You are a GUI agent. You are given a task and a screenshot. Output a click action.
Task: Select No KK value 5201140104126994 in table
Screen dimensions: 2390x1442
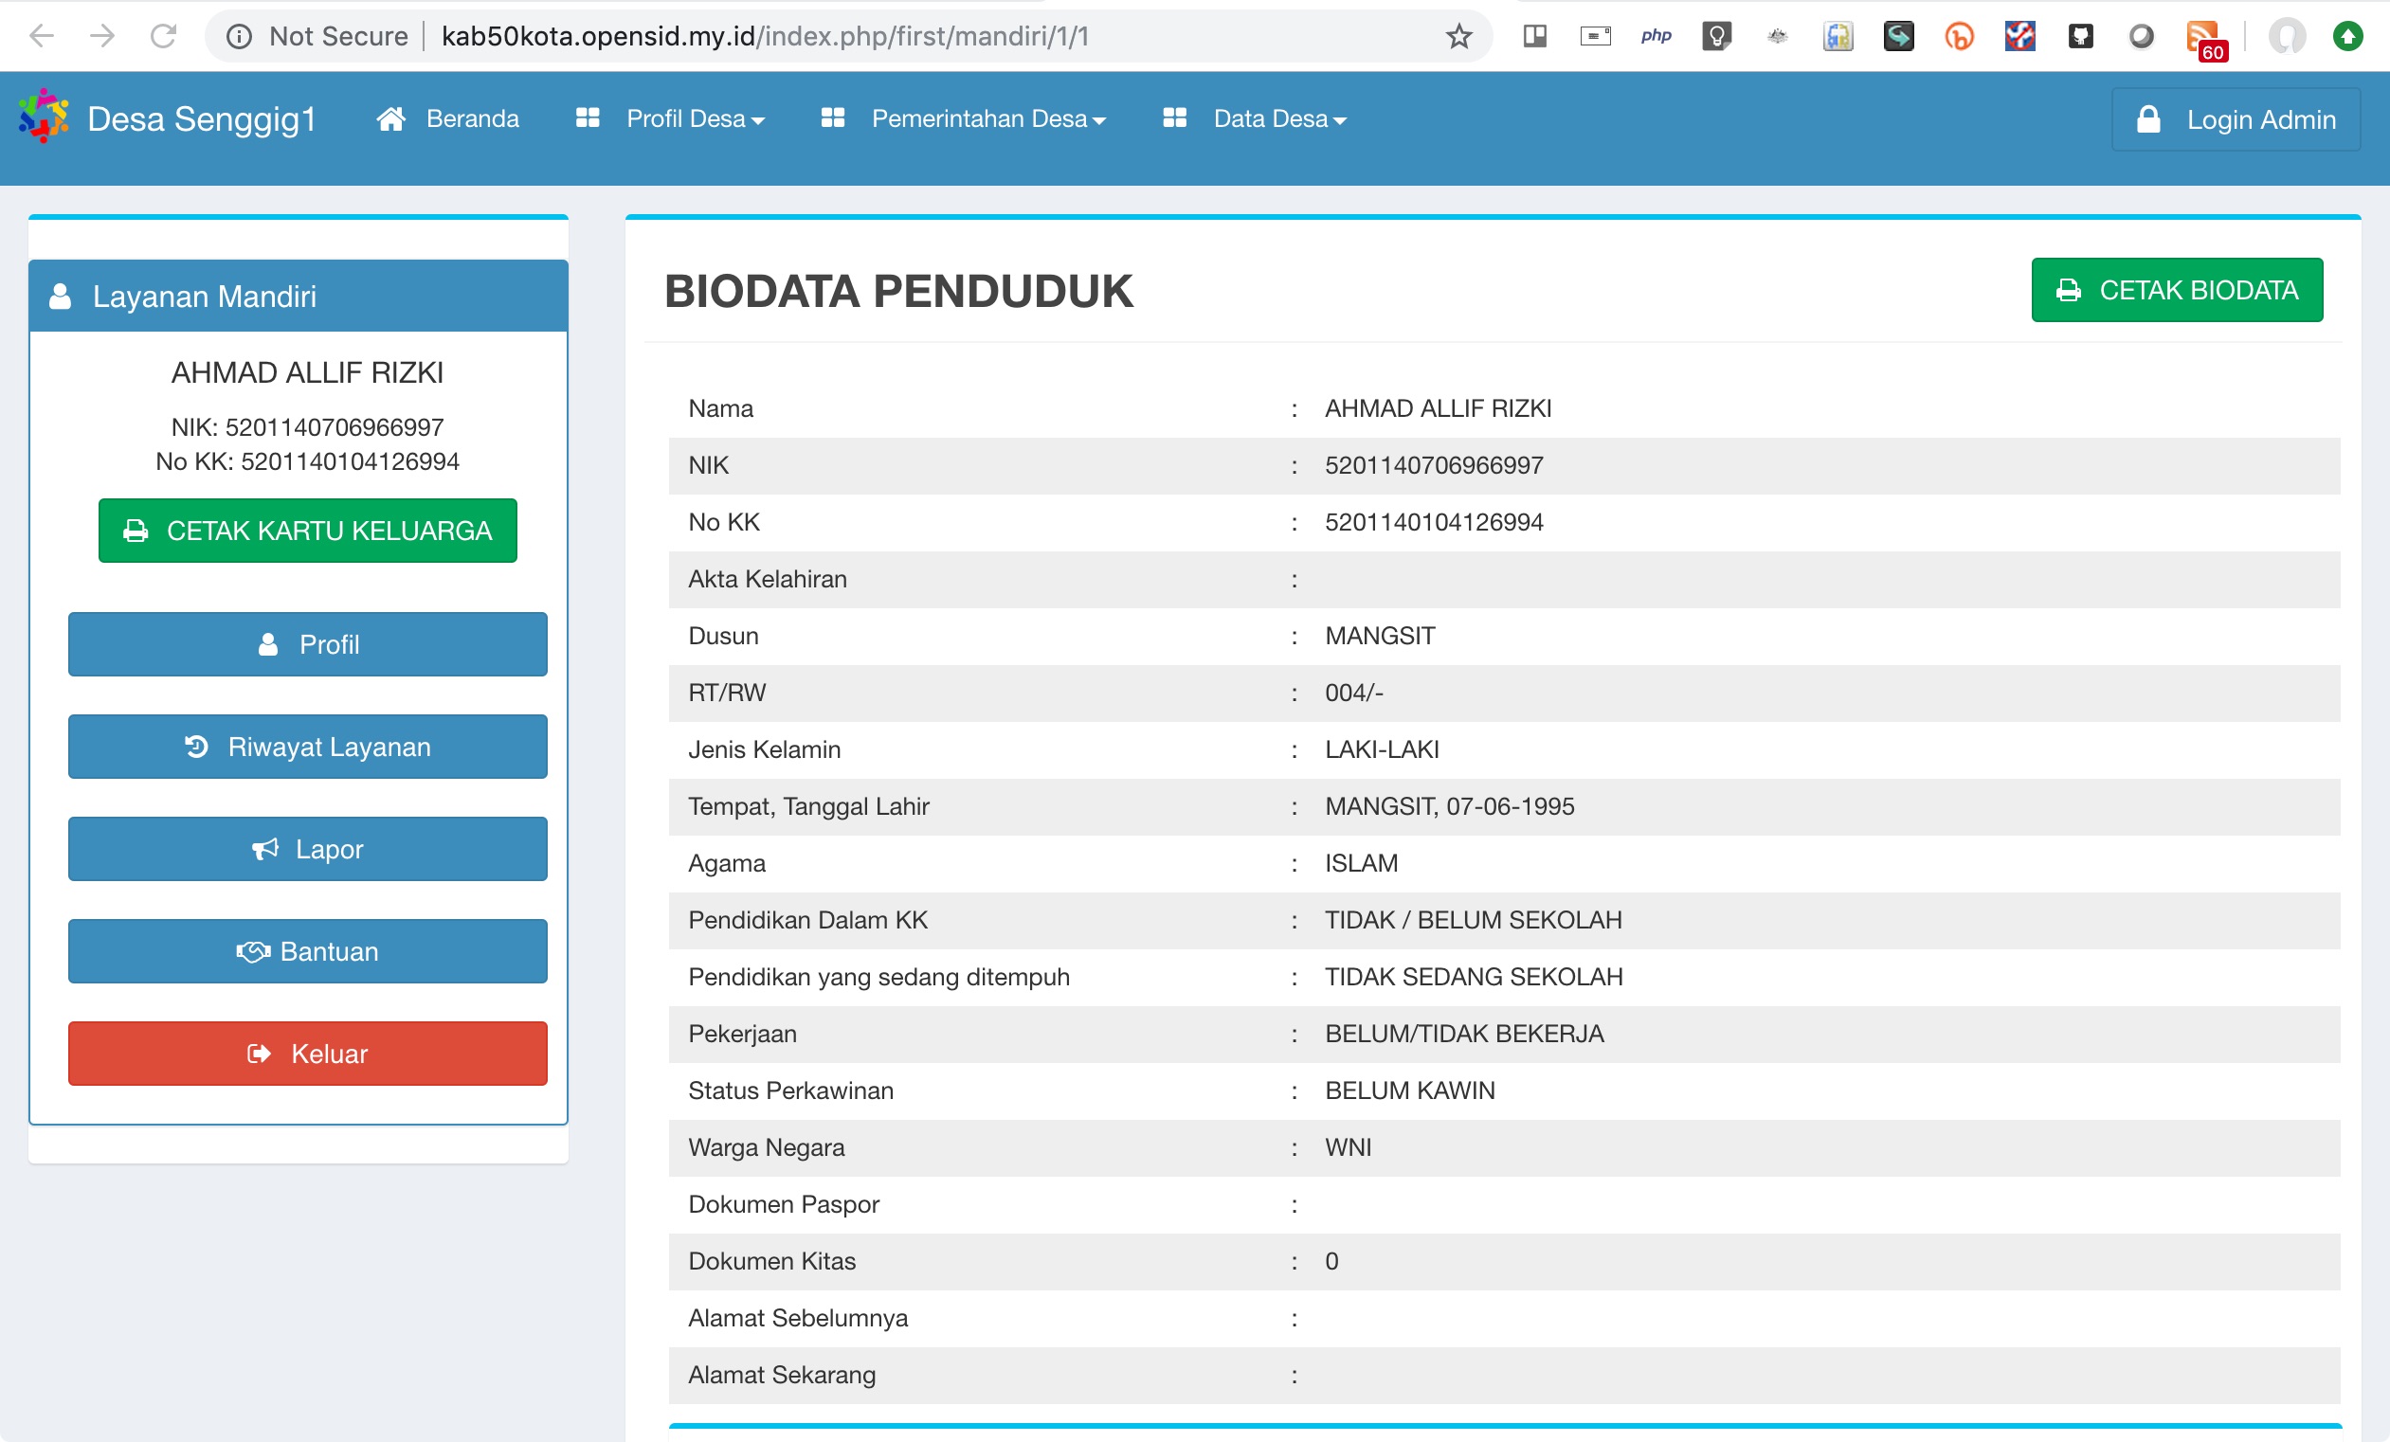1434,522
